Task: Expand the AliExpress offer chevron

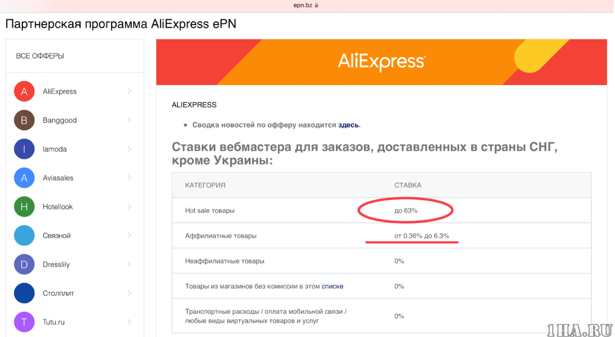Action: [x=129, y=92]
